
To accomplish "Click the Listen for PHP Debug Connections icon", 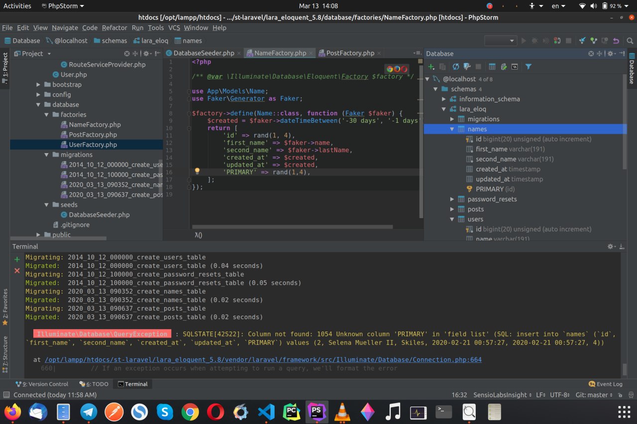I will (x=557, y=41).
